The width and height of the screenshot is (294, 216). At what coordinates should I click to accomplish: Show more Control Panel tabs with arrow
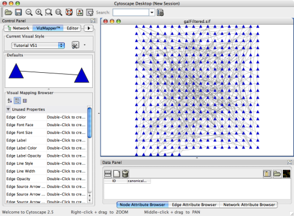pos(89,28)
